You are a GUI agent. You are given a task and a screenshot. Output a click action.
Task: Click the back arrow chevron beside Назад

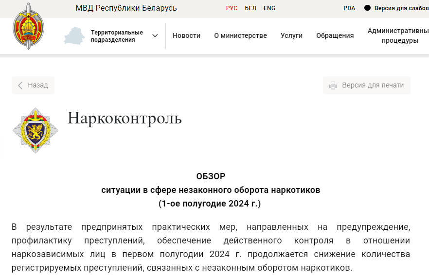[20, 86]
